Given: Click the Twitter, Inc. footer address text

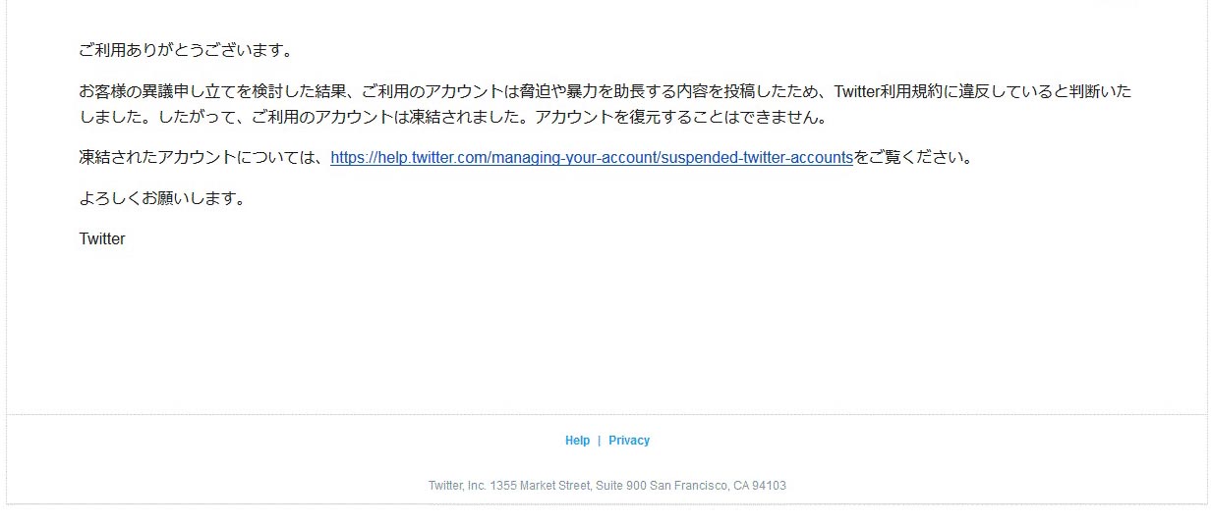Looking at the screenshot, I should 607,486.
